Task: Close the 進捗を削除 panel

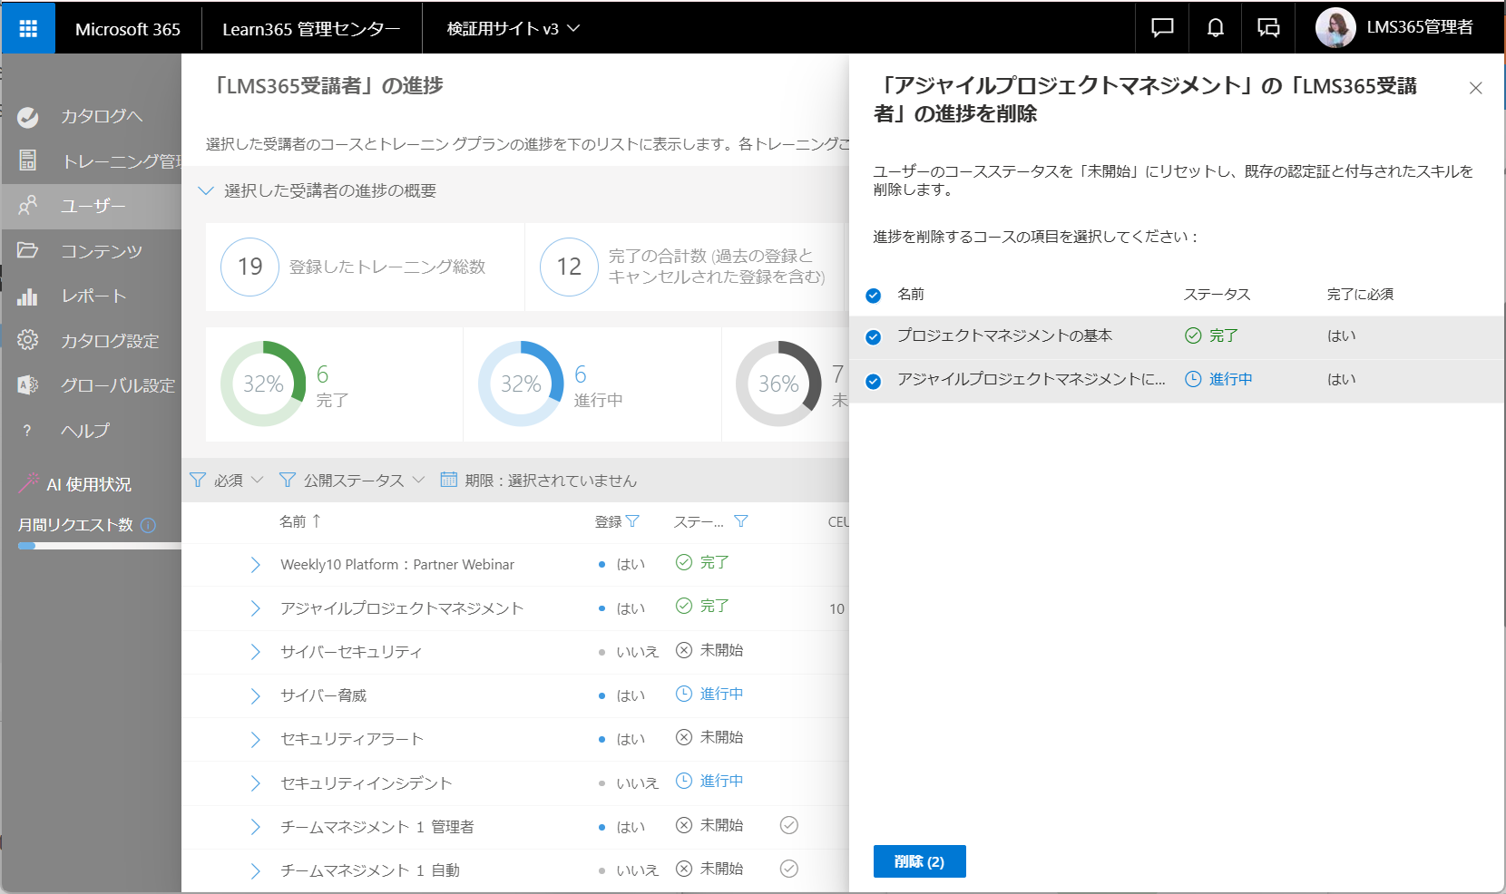Action: click(1476, 88)
